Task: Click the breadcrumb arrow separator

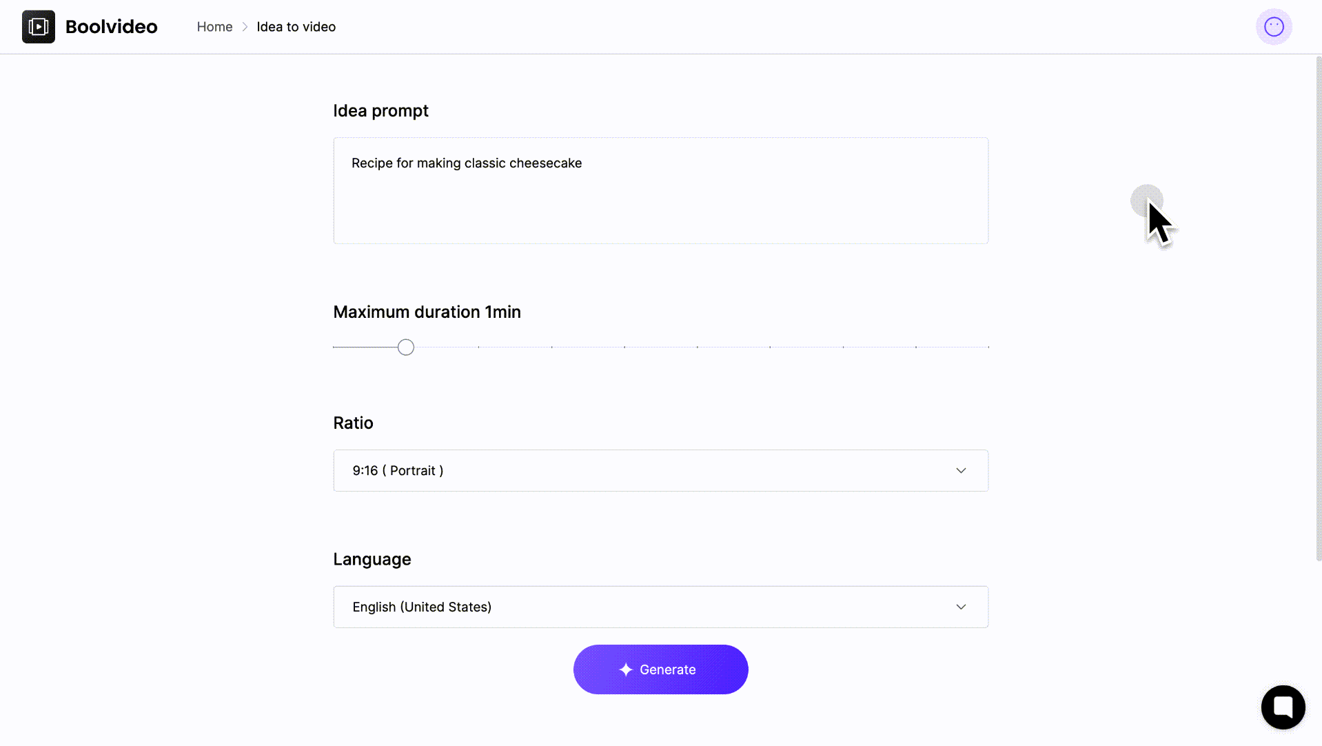Action: (x=245, y=27)
